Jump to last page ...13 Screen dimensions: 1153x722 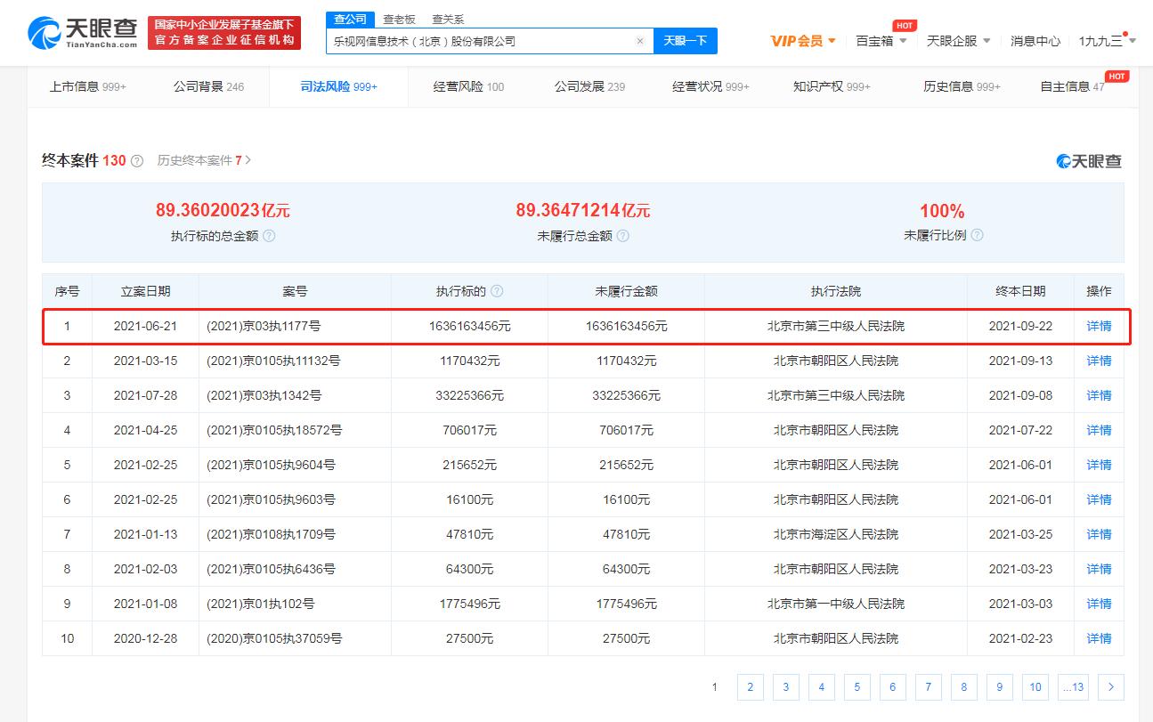(1073, 687)
